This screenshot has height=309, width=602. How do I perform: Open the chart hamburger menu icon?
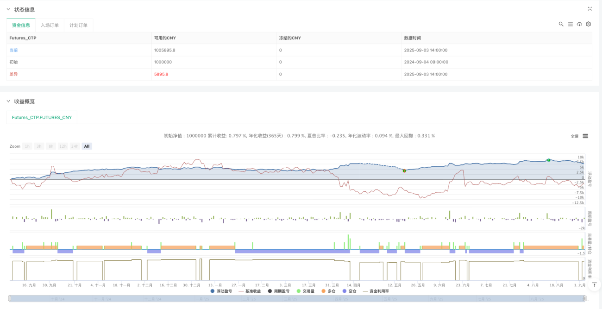(585, 136)
